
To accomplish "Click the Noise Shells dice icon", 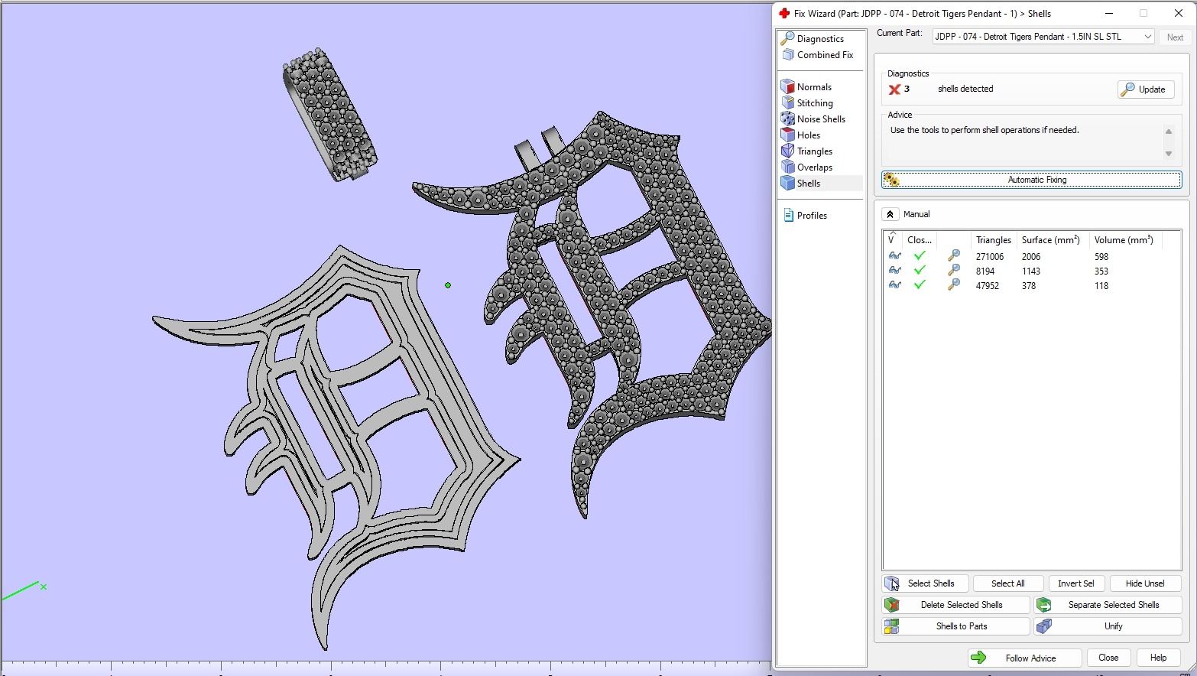I will [x=788, y=119].
